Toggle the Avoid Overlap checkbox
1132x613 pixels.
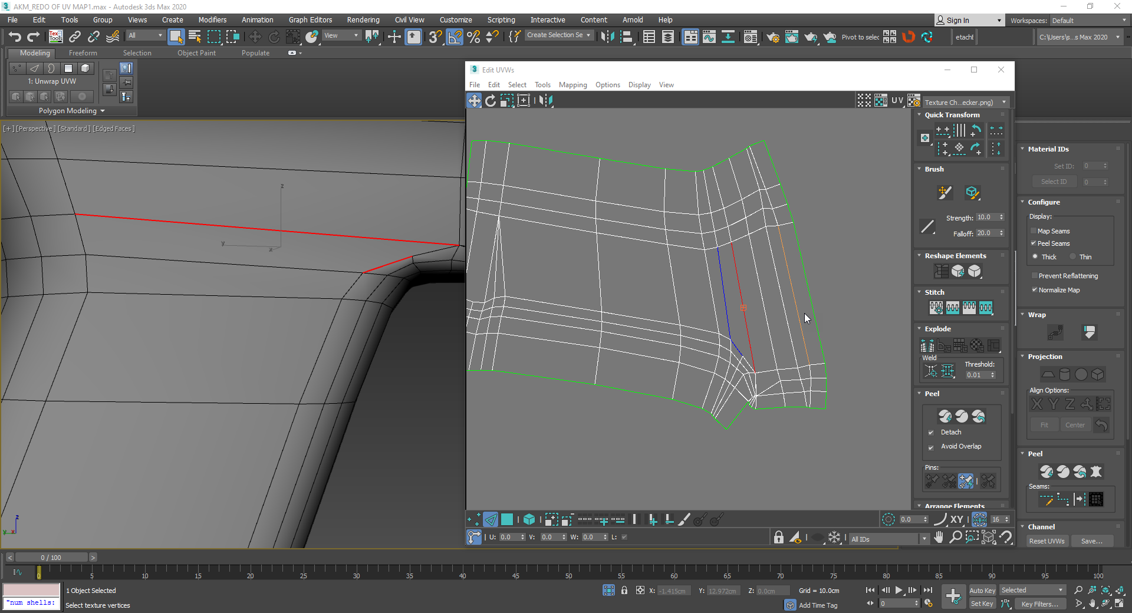click(x=931, y=447)
